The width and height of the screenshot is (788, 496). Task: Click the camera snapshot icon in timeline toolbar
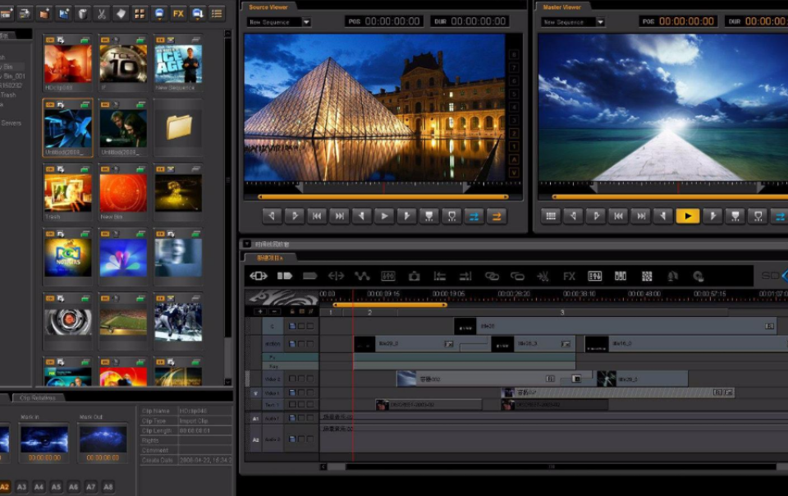(414, 276)
